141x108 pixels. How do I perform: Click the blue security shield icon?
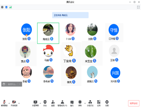pyautogui.click(x=6, y=7)
